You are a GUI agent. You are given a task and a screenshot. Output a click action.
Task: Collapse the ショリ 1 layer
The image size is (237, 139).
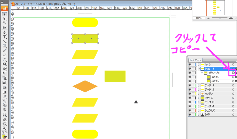click(199, 69)
